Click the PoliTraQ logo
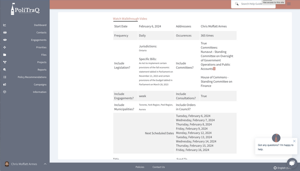Screen dimensions: 300x171 pos(25,9)
